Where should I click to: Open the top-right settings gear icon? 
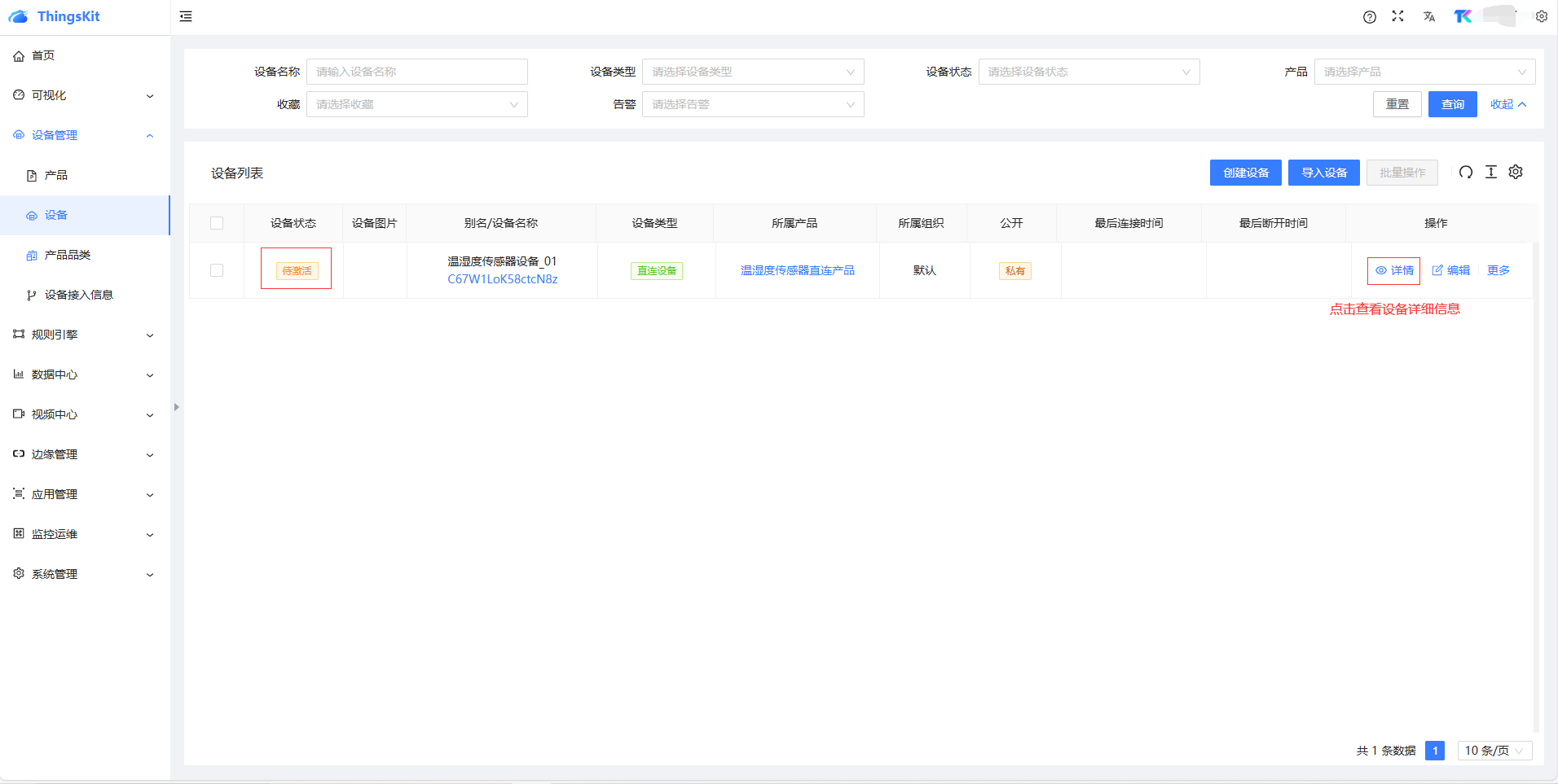pos(1541,16)
